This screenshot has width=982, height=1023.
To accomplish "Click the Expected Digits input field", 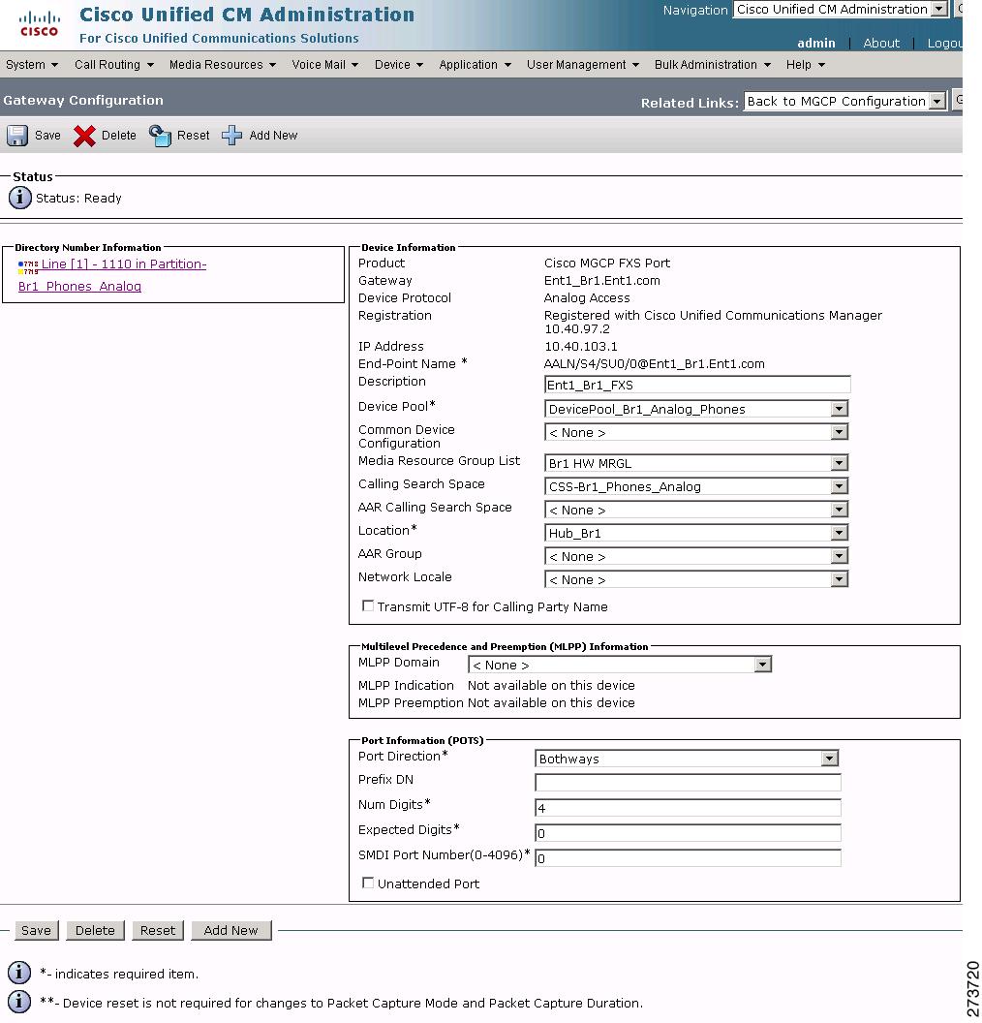I will 688,833.
